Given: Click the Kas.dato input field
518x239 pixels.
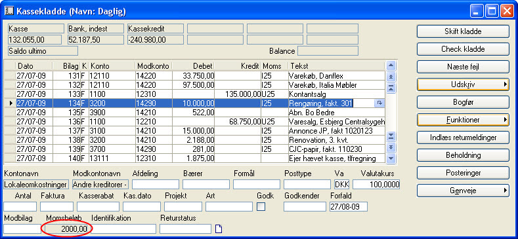Looking at the screenshot, I should [142, 207].
